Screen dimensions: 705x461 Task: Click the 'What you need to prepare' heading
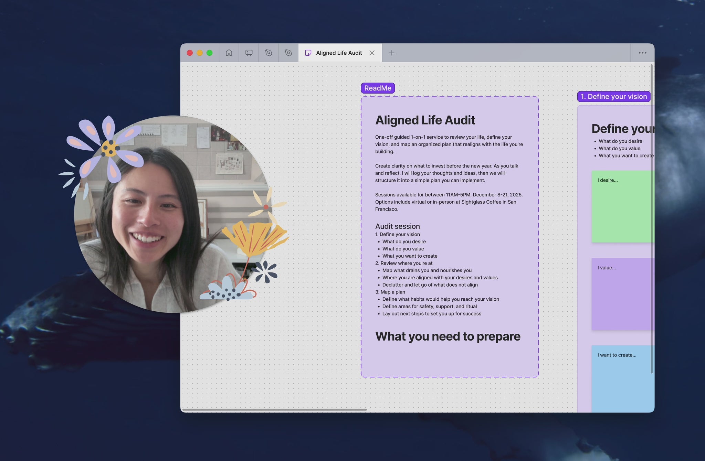(x=448, y=336)
